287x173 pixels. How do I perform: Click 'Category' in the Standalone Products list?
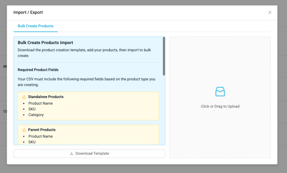(36, 115)
